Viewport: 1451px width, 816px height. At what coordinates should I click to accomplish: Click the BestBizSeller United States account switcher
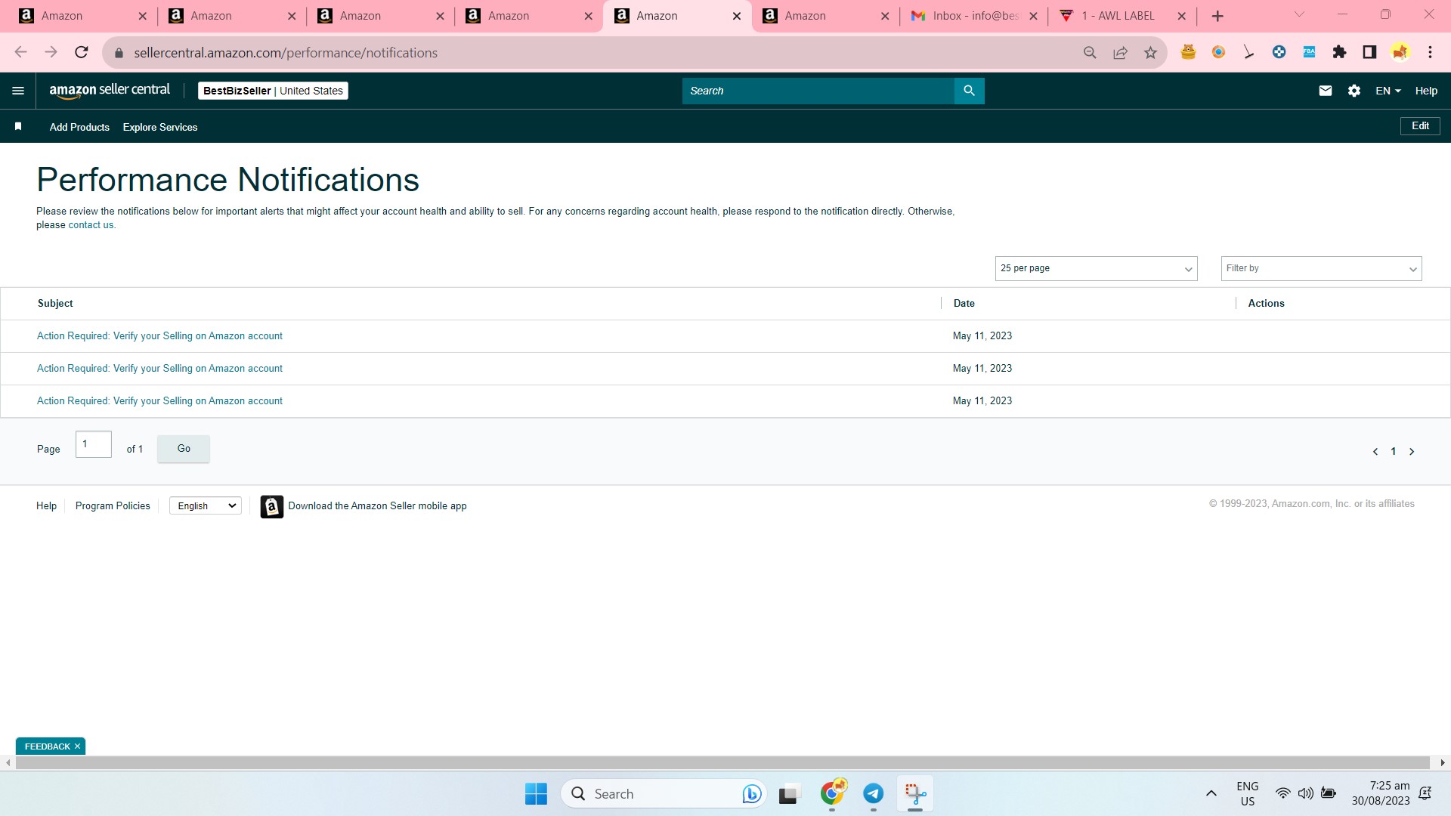(273, 91)
